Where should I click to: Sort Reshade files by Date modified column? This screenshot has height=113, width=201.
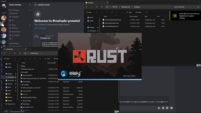point(133,17)
